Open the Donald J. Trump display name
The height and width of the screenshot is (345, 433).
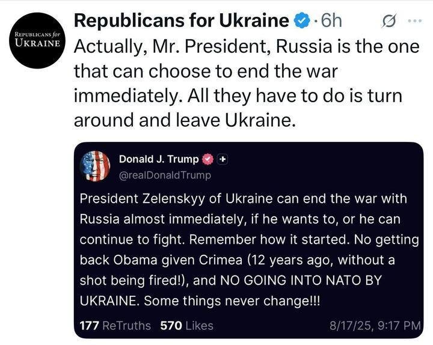(159, 159)
